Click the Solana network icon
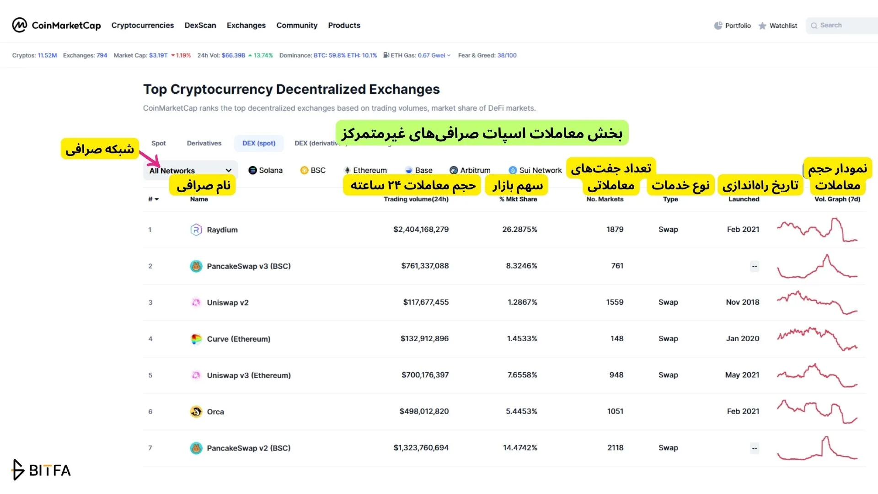 [x=252, y=170]
